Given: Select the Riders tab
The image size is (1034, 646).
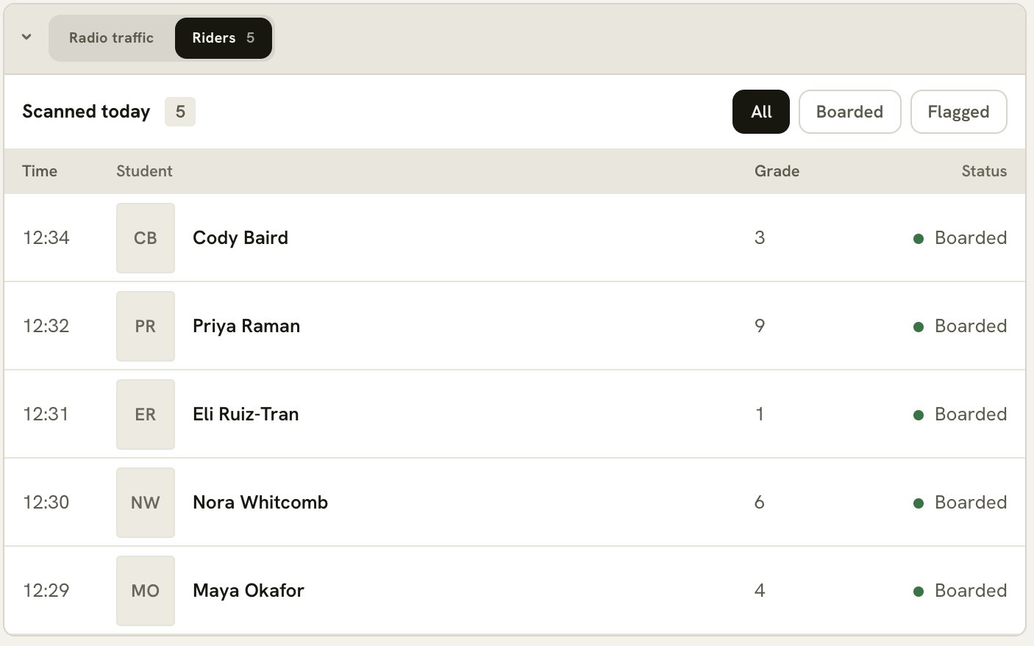Looking at the screenshot, I should pyautogui.click(x=224, y=38).
